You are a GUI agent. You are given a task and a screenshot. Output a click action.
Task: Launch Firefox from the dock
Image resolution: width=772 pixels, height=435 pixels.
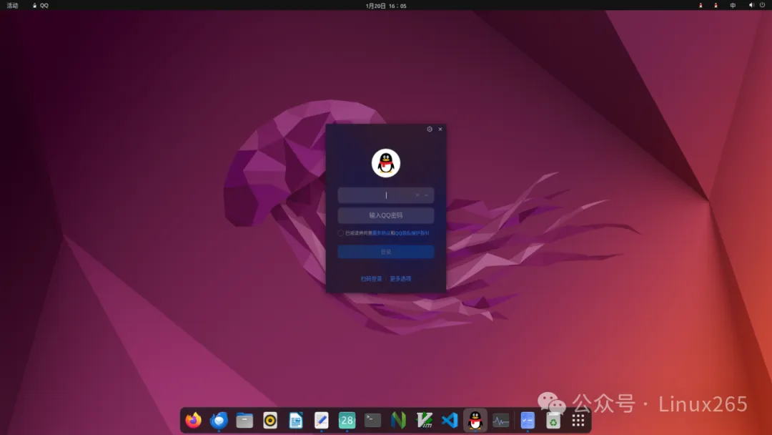(x=194, y=420)
